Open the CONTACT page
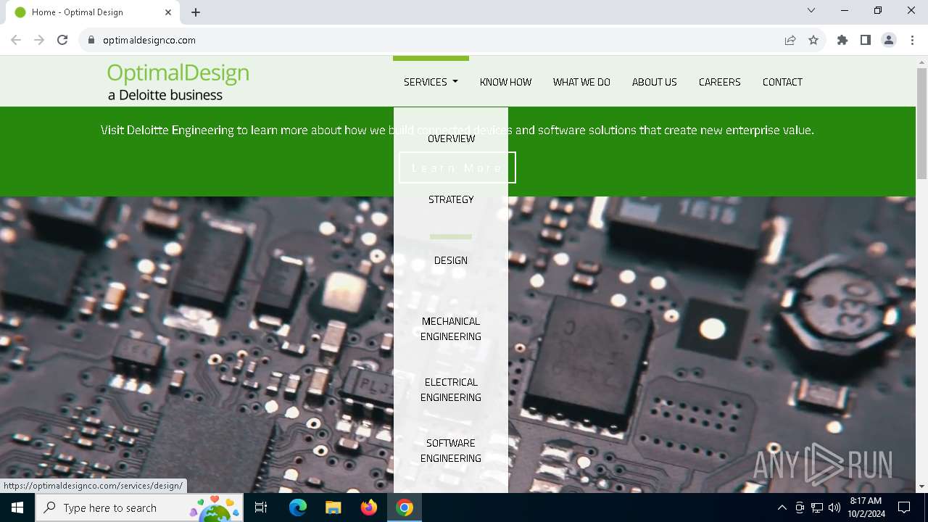928x522 pixels. 782,82
